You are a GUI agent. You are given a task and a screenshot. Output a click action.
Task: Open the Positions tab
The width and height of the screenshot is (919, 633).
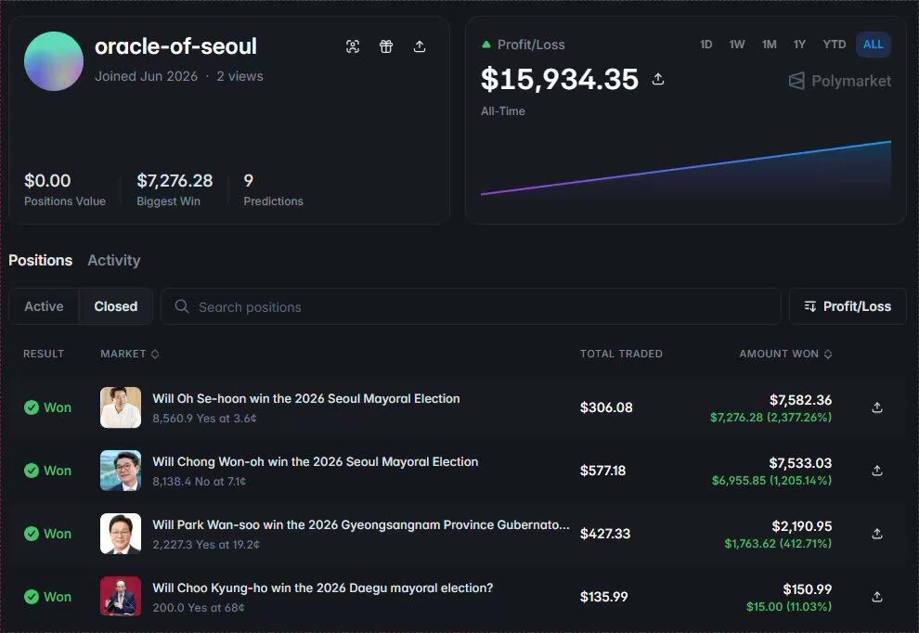(x=41, y=260)
